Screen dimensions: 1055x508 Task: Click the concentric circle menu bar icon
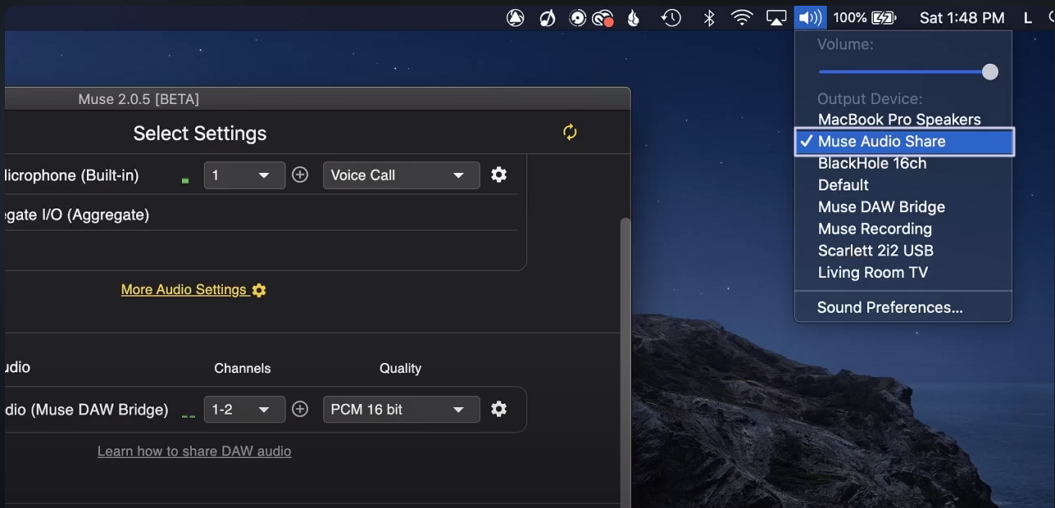[x=578, y=17]
